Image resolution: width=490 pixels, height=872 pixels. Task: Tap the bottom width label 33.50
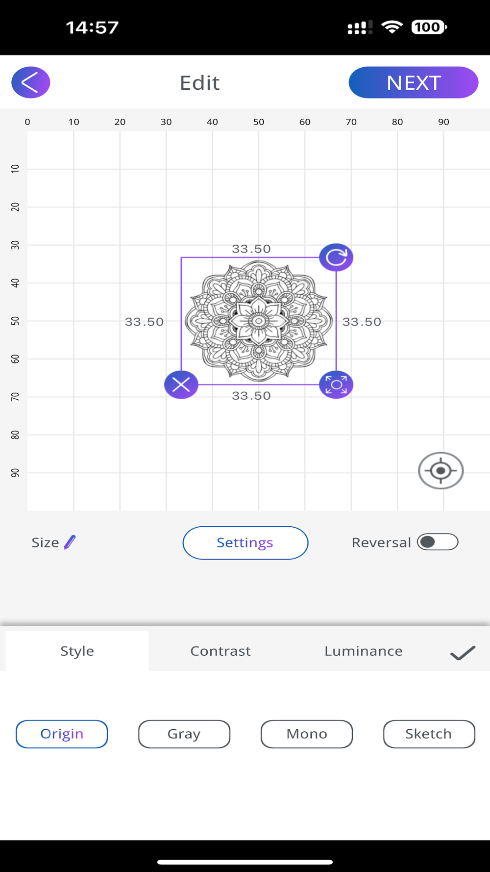[251, 396]
